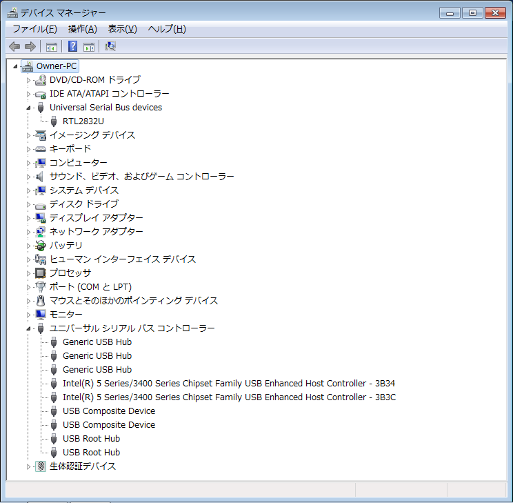Click the サウンド speaker icon
This screenshot has width=513, height=503.
click(39, 177)
